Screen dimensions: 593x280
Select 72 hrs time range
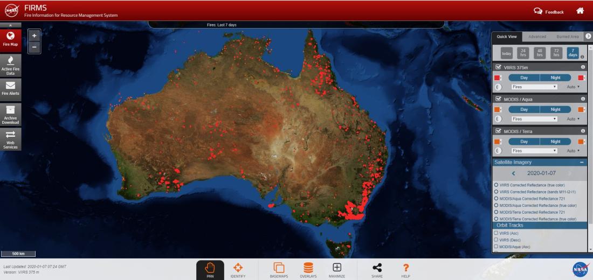pyautogui.click(x=556, y=53)
